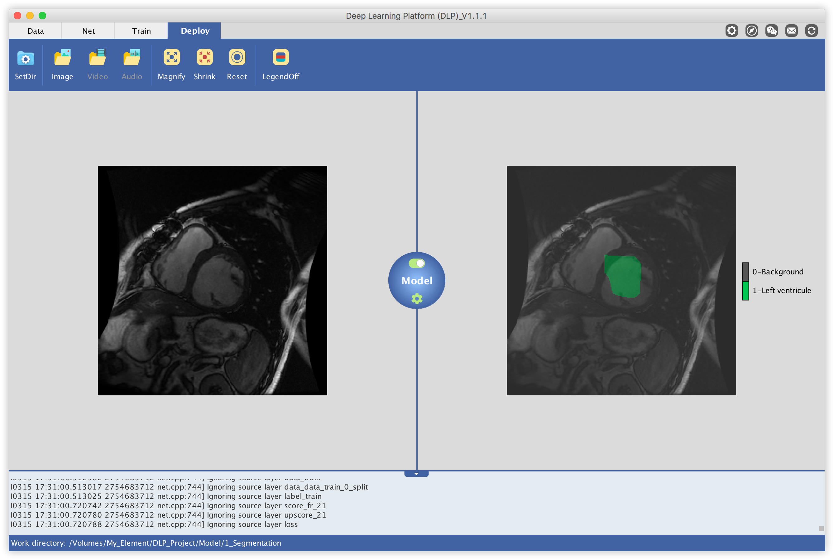834x560 pixels.
Task: Switch to the Train tab
Action: [x=141, y=31]
